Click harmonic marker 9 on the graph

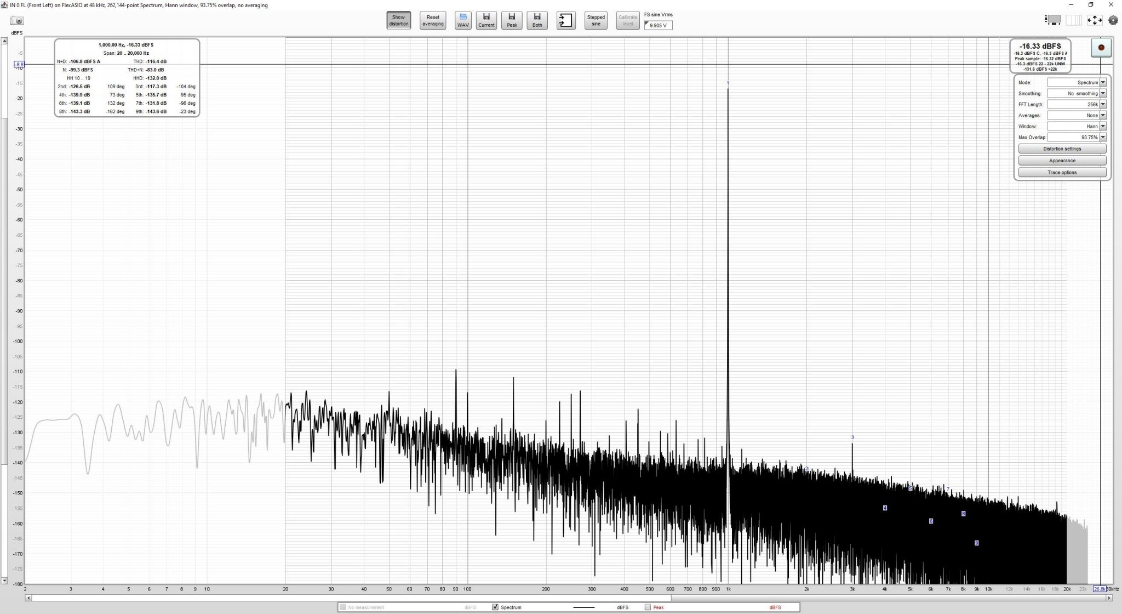pyautogui.click(x=976, y=543)
